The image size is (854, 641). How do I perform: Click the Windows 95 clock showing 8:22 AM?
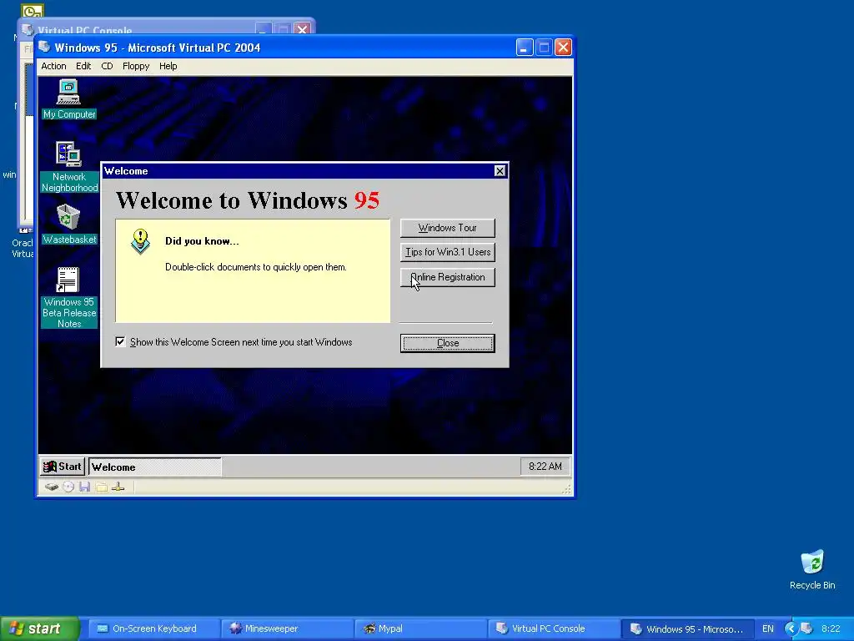coord(545,467)
